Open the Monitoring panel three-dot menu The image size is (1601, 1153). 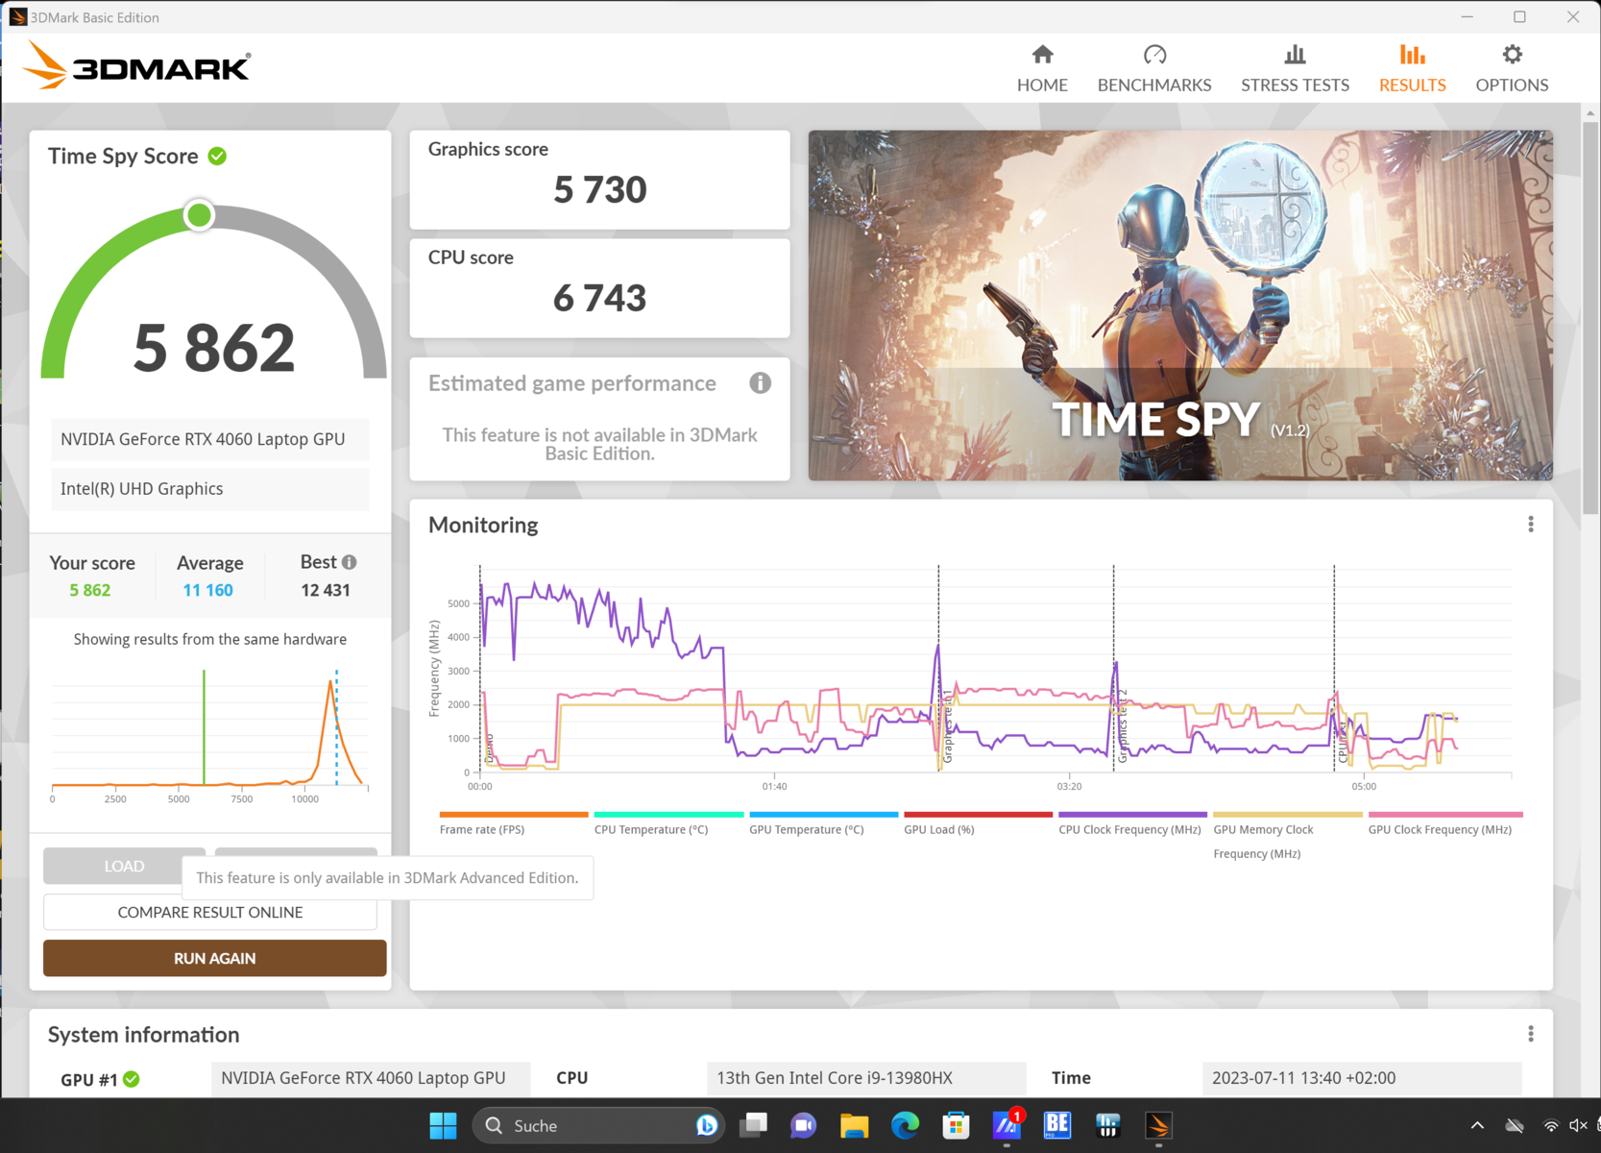pyautogui.click(x=1531, y=524)
